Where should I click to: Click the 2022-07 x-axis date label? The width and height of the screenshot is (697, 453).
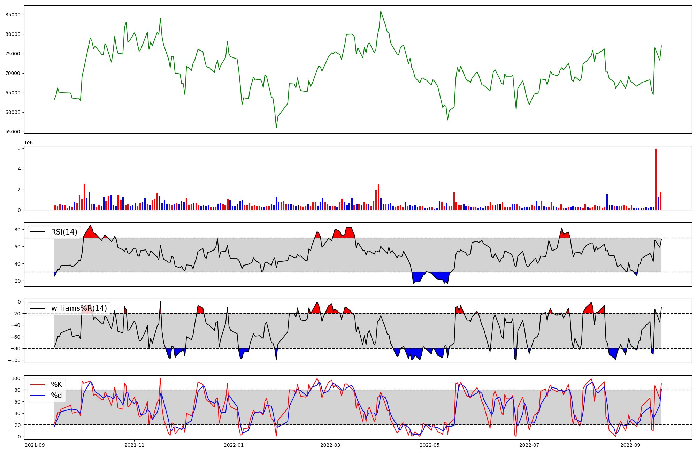click(x=529, y=445)
